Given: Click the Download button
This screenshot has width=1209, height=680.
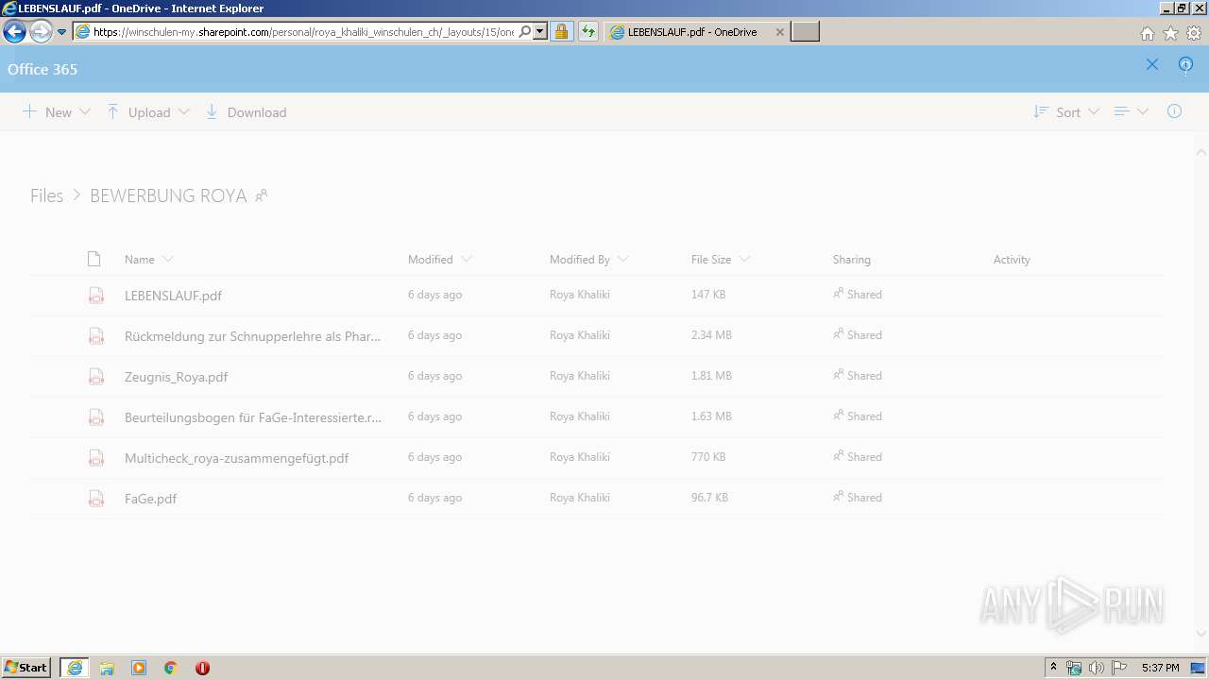Looking at the screenshot, I should (x=246, y=112).
